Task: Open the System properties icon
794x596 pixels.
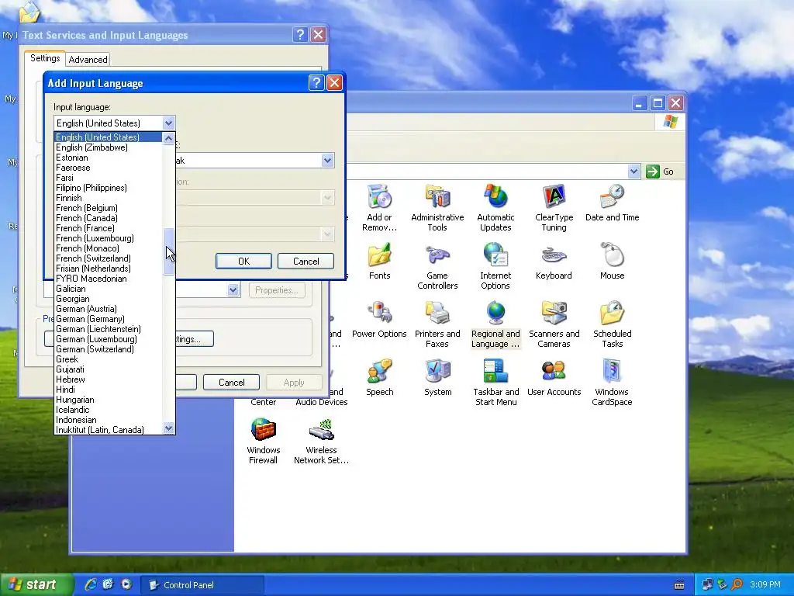Action: coord(437,378)
